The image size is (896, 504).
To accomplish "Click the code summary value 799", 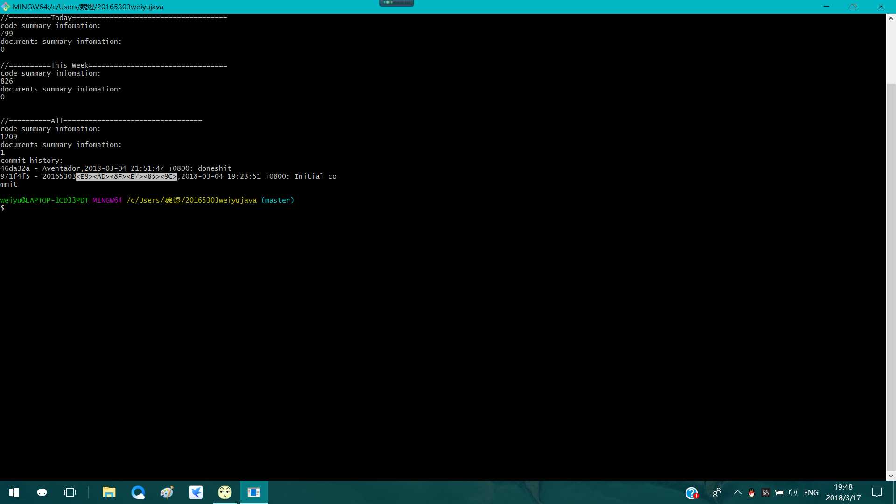I will click(x=7, y=34).
